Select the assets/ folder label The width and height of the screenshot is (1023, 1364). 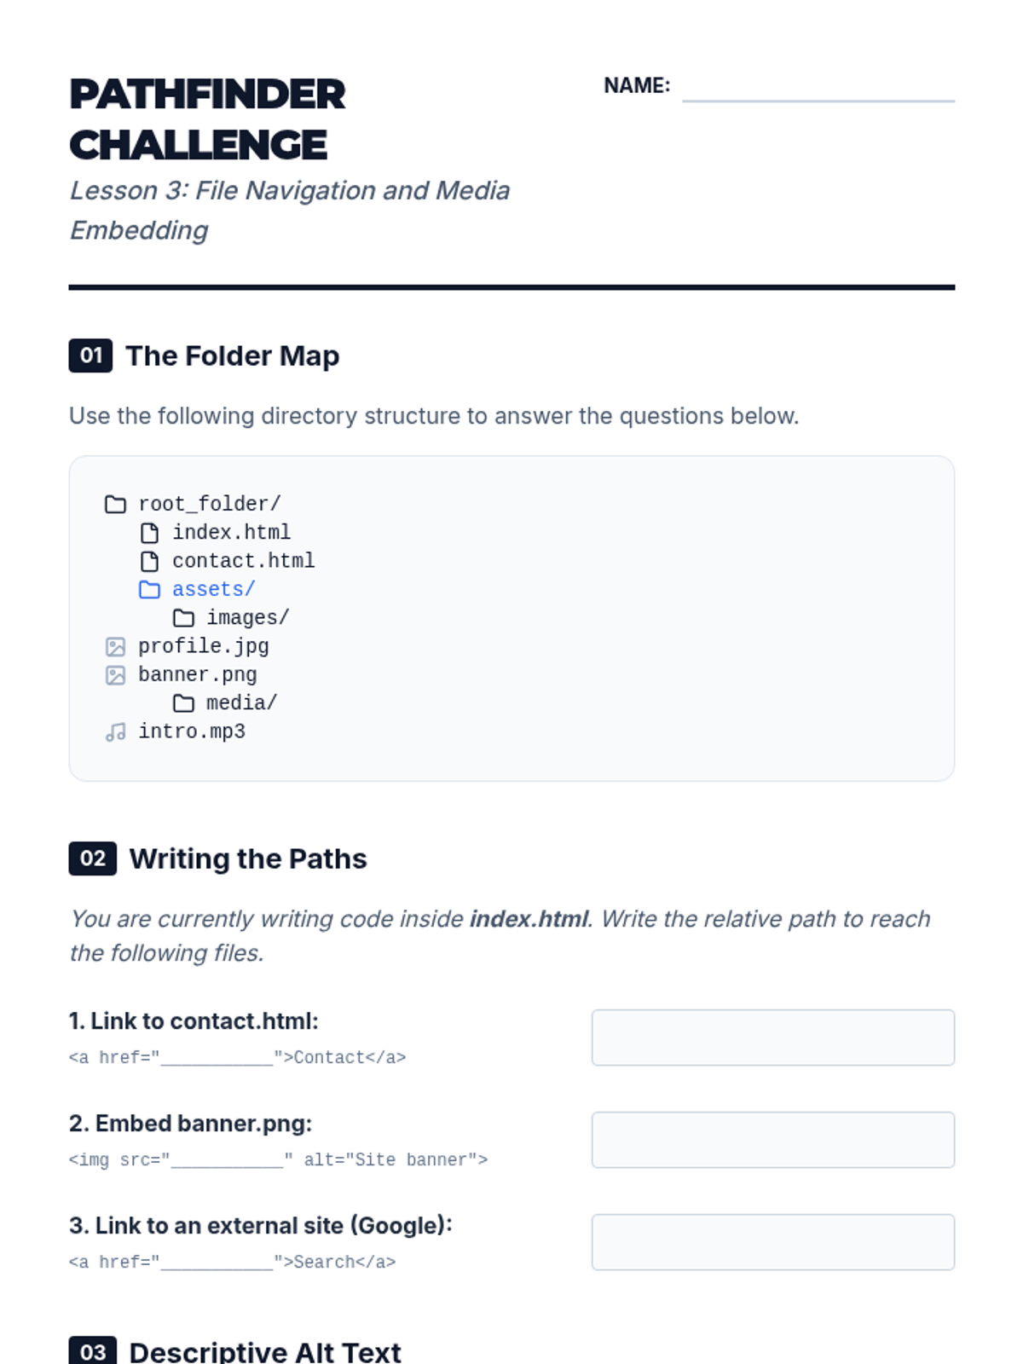pyautogui.click(x=213, y=589)
